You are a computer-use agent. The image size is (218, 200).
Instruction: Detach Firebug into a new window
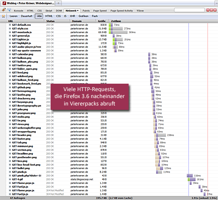[x=211, y=10]
